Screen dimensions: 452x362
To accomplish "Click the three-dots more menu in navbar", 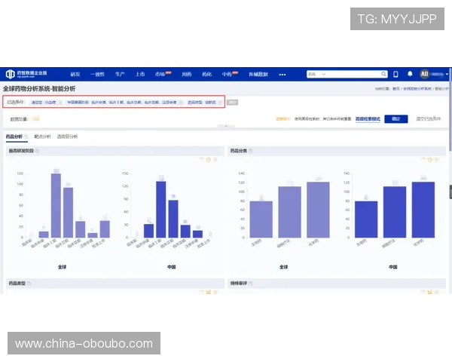I will click(282, 75).
